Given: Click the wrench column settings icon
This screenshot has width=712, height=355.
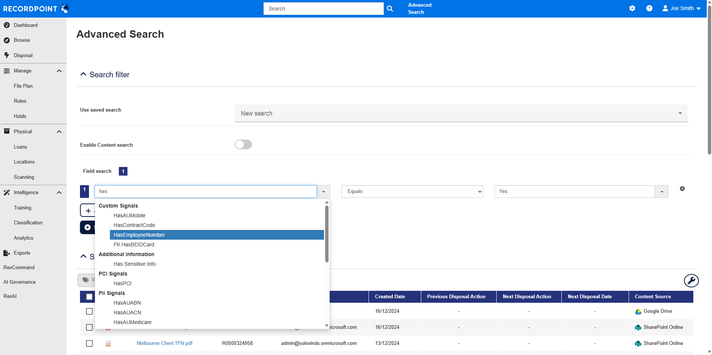Looking at the screenshot, I should pyautogui.click(x=691, y=281).
